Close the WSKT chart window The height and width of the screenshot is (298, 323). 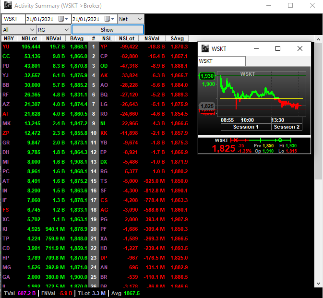[x=300, y=48]
